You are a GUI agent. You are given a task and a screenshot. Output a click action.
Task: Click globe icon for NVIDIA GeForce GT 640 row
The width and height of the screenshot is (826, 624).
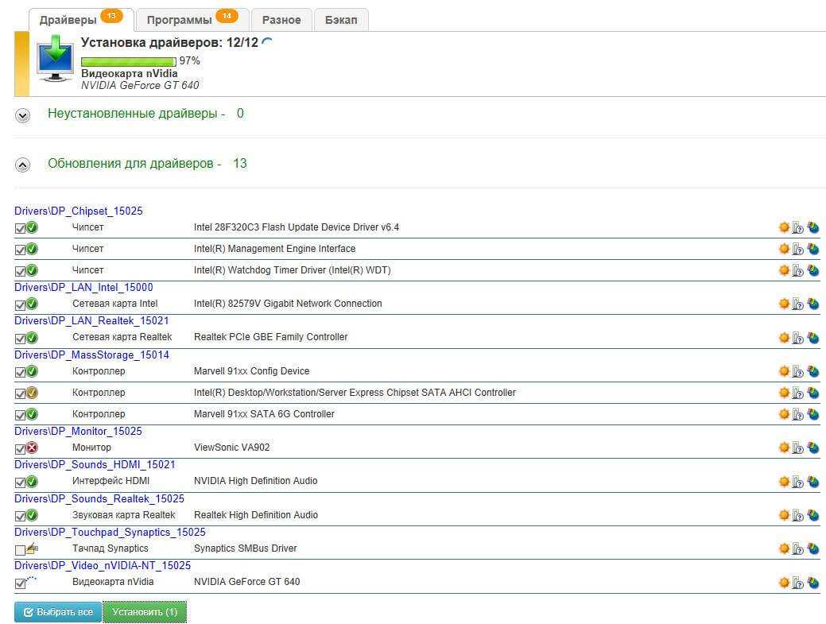[x=812, y=583]
